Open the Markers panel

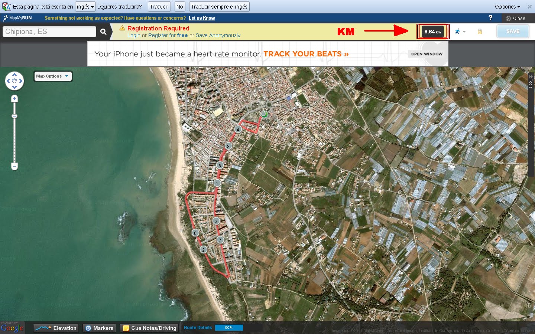[x=99, y=328]
